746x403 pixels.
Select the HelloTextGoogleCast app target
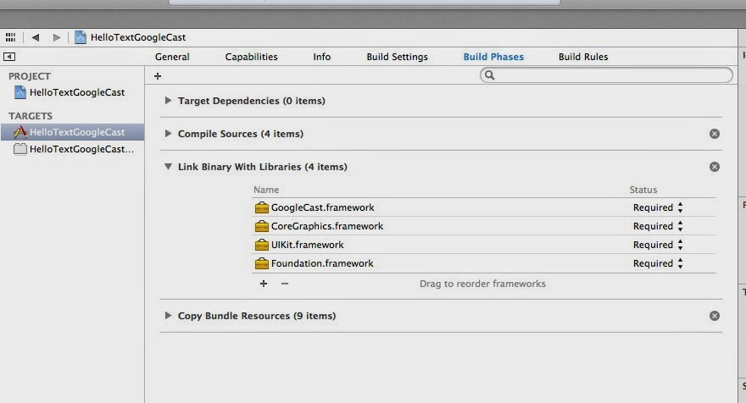[72, 132]
